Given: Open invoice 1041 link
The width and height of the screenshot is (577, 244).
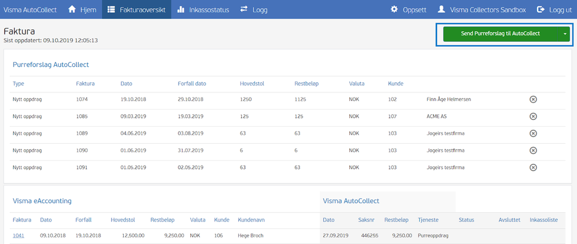Looking at the screenshot, I should pyautogui.click(x=19, y=236).
